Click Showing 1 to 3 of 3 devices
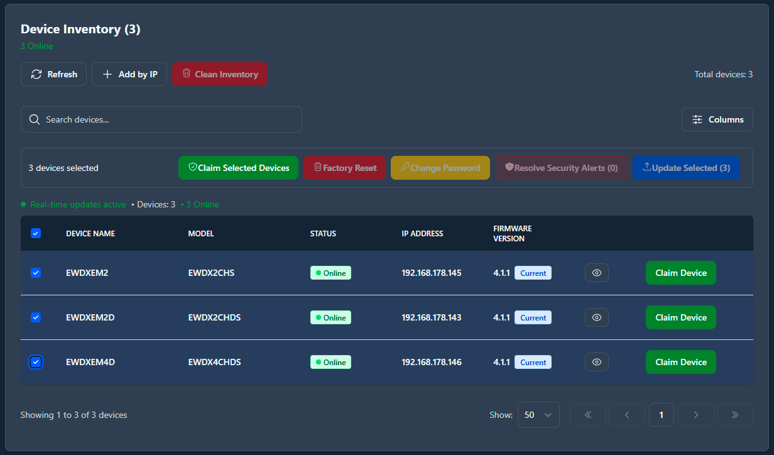 click(x=74, y=415)
